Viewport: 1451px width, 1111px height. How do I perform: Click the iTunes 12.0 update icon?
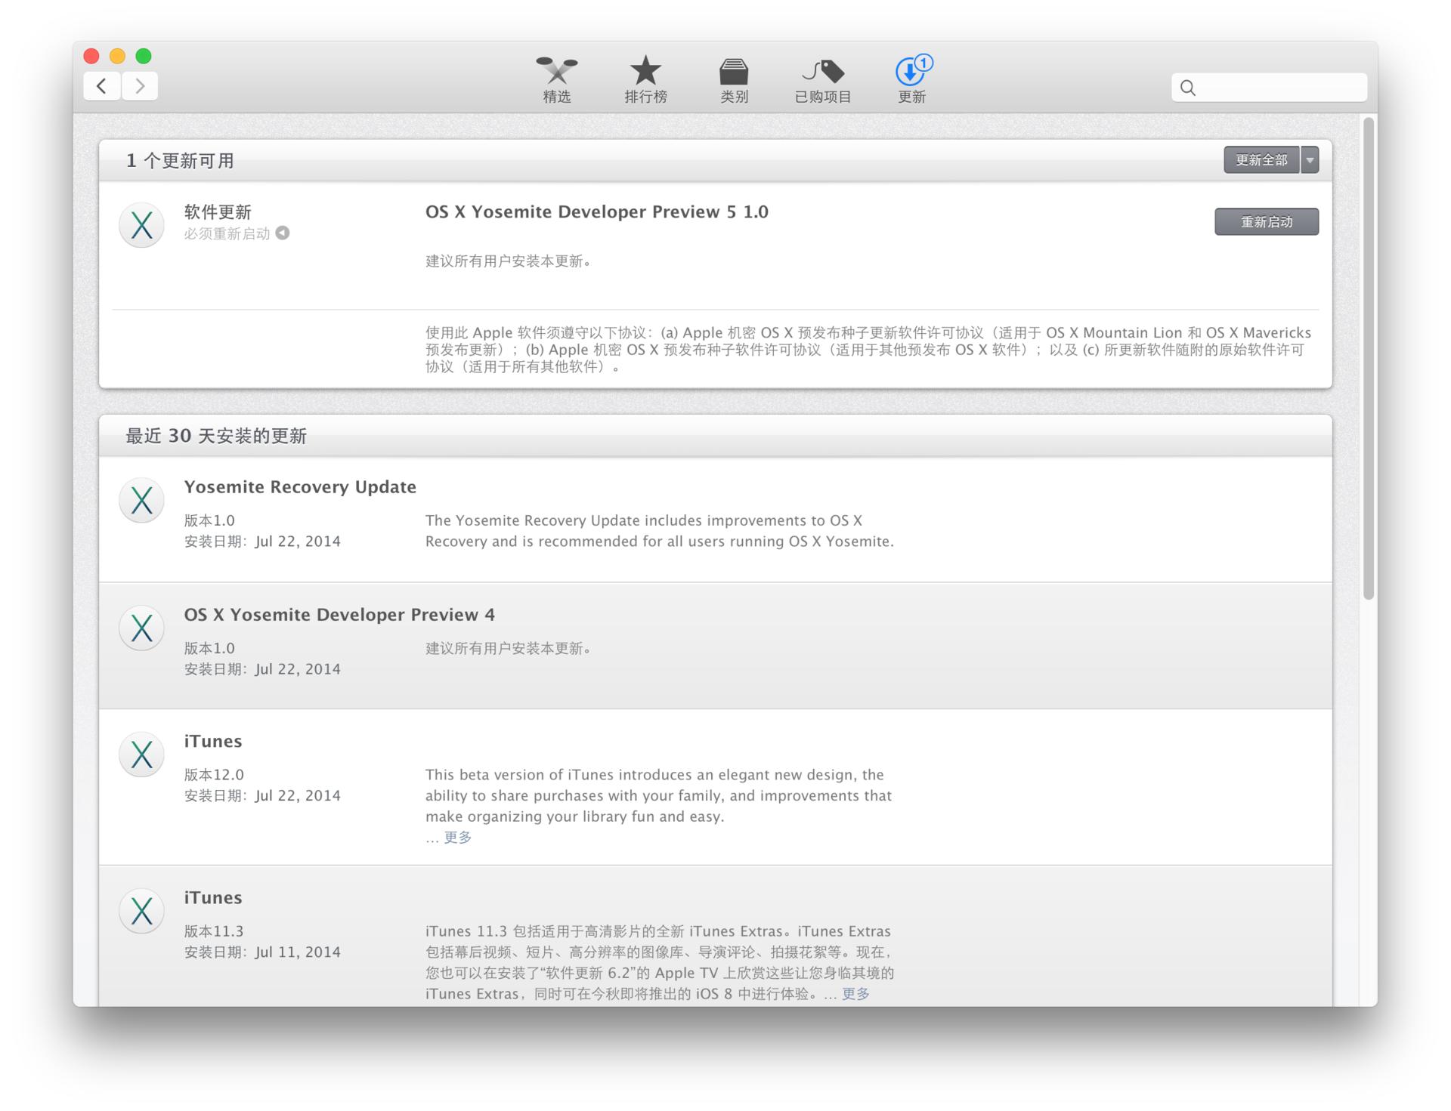tap(141, 755)
